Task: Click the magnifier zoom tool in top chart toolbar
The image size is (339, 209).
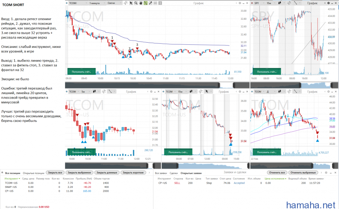Action: click(x=136, y=3)
